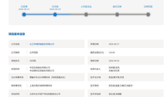This screenshot has height=97, width=165.
Task: Click the sponsor representatives 张明慧,张欢
Action: 114,67
